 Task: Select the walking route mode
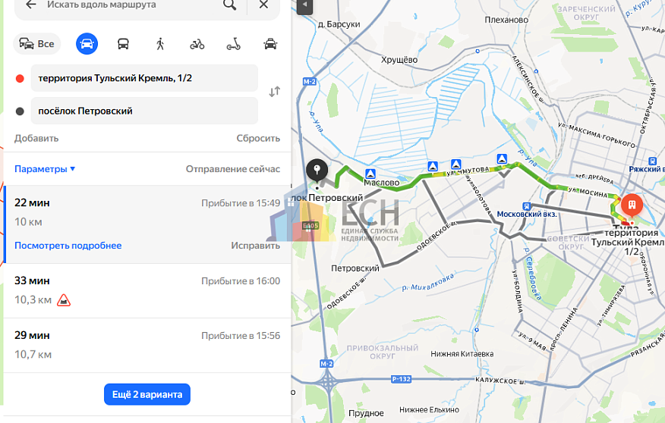coord(160,44)
